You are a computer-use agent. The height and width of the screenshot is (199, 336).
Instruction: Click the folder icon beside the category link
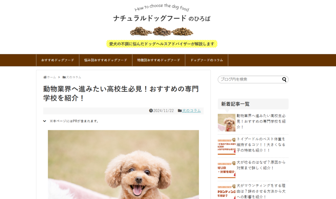click(180, 111)
